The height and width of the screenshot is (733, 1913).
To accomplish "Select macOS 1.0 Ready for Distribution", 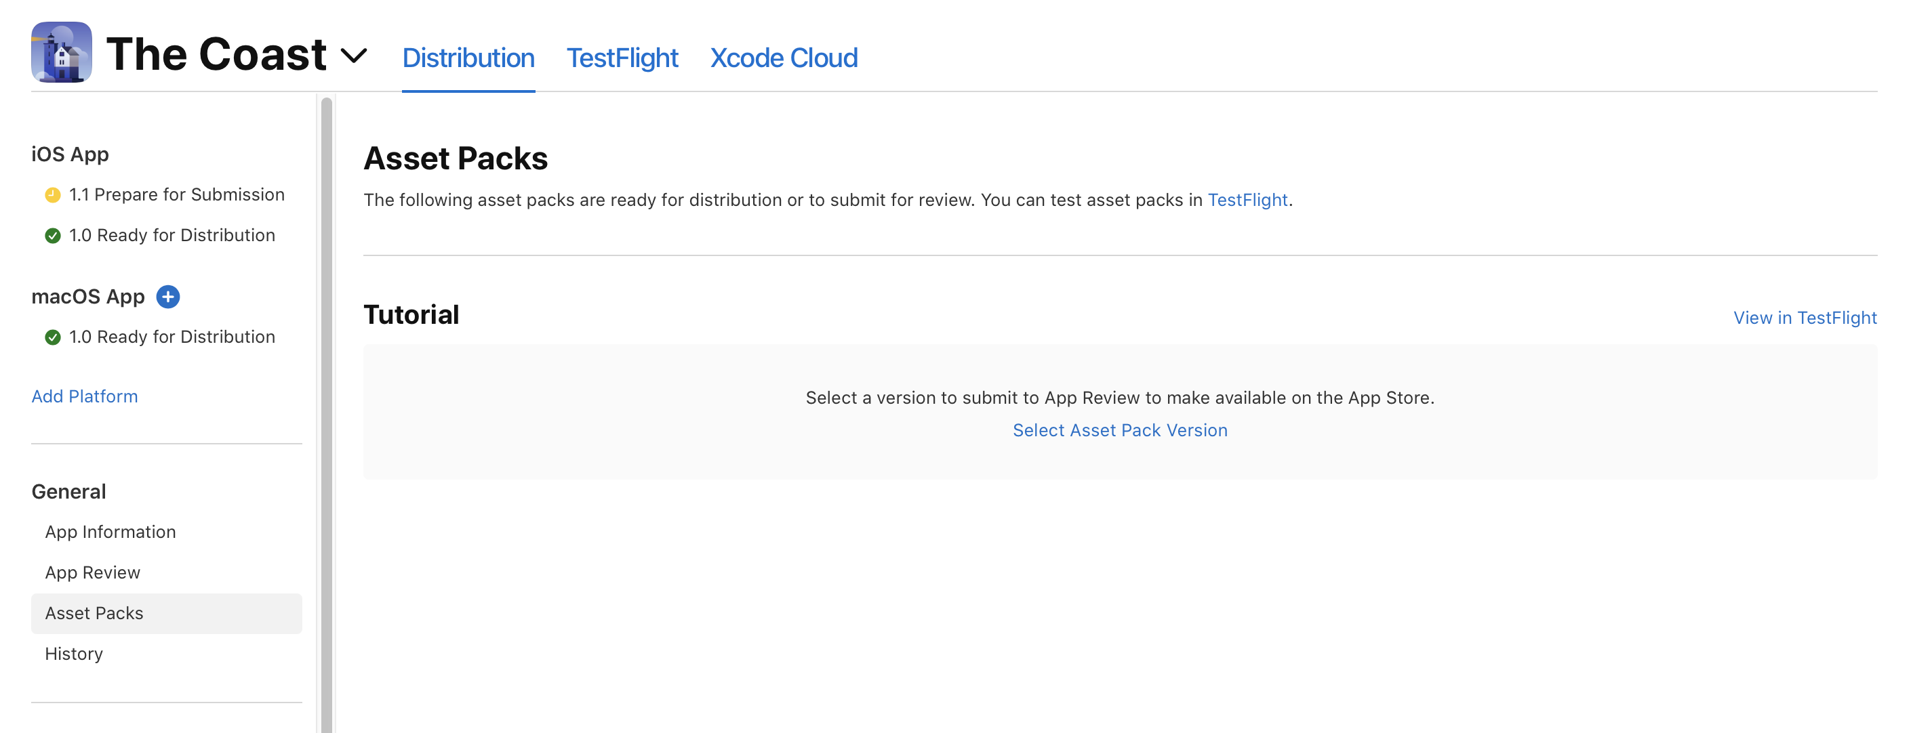I will click(172, 337).
